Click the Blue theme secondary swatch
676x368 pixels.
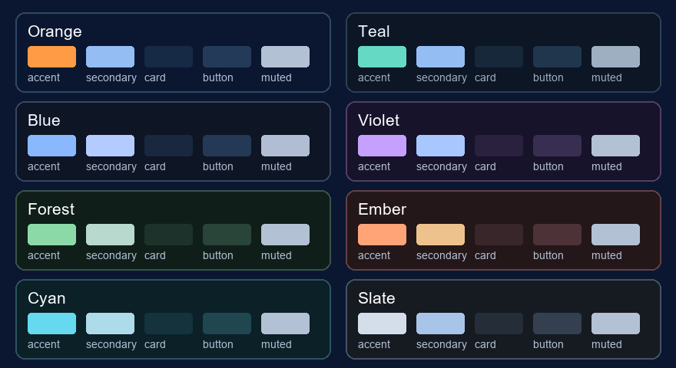(x=111, y=146)
